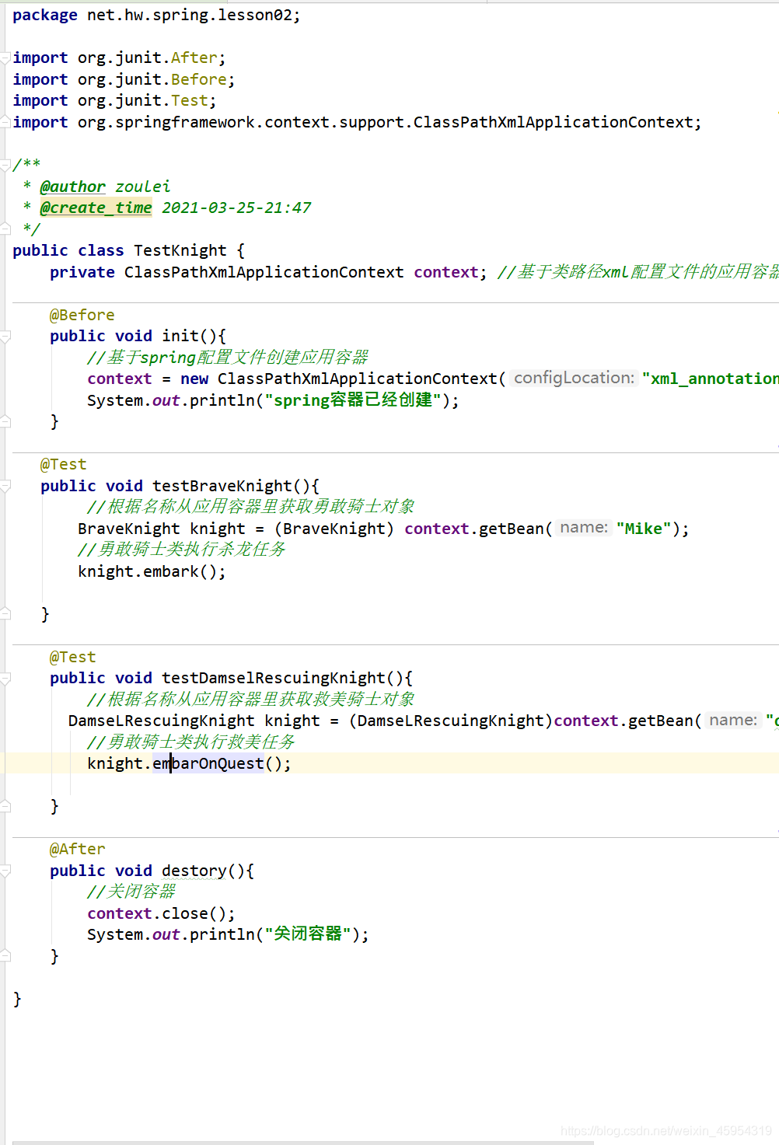This screenshot has height=1145, width=779.
Task: Click the 'configLocation:' parameter hint
Action: 575,378
